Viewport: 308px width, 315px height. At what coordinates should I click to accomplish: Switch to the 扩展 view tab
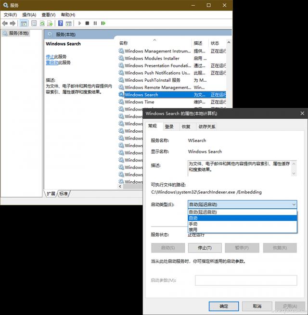[x=51, y=193]
